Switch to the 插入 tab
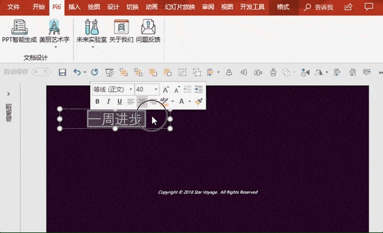383x233 pixels. (x=74, y=7)
